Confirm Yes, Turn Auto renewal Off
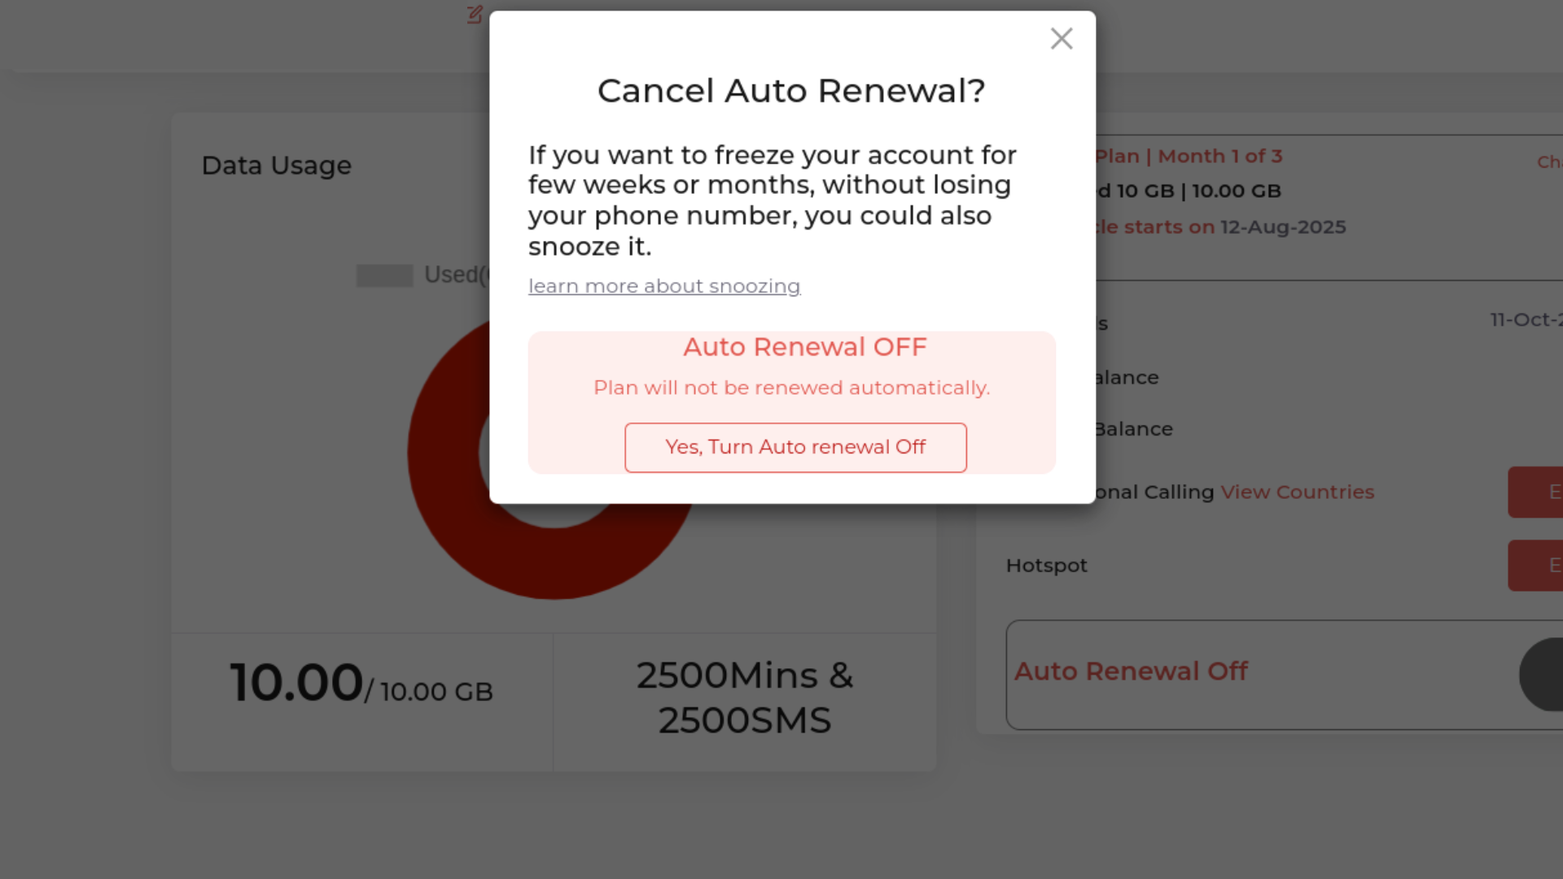 click(795, 447)
